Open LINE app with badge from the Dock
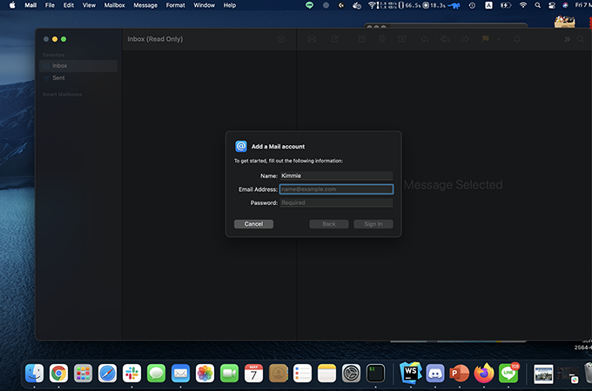Image resolution: width=592 pixels, height=391 pixels. 508,374
